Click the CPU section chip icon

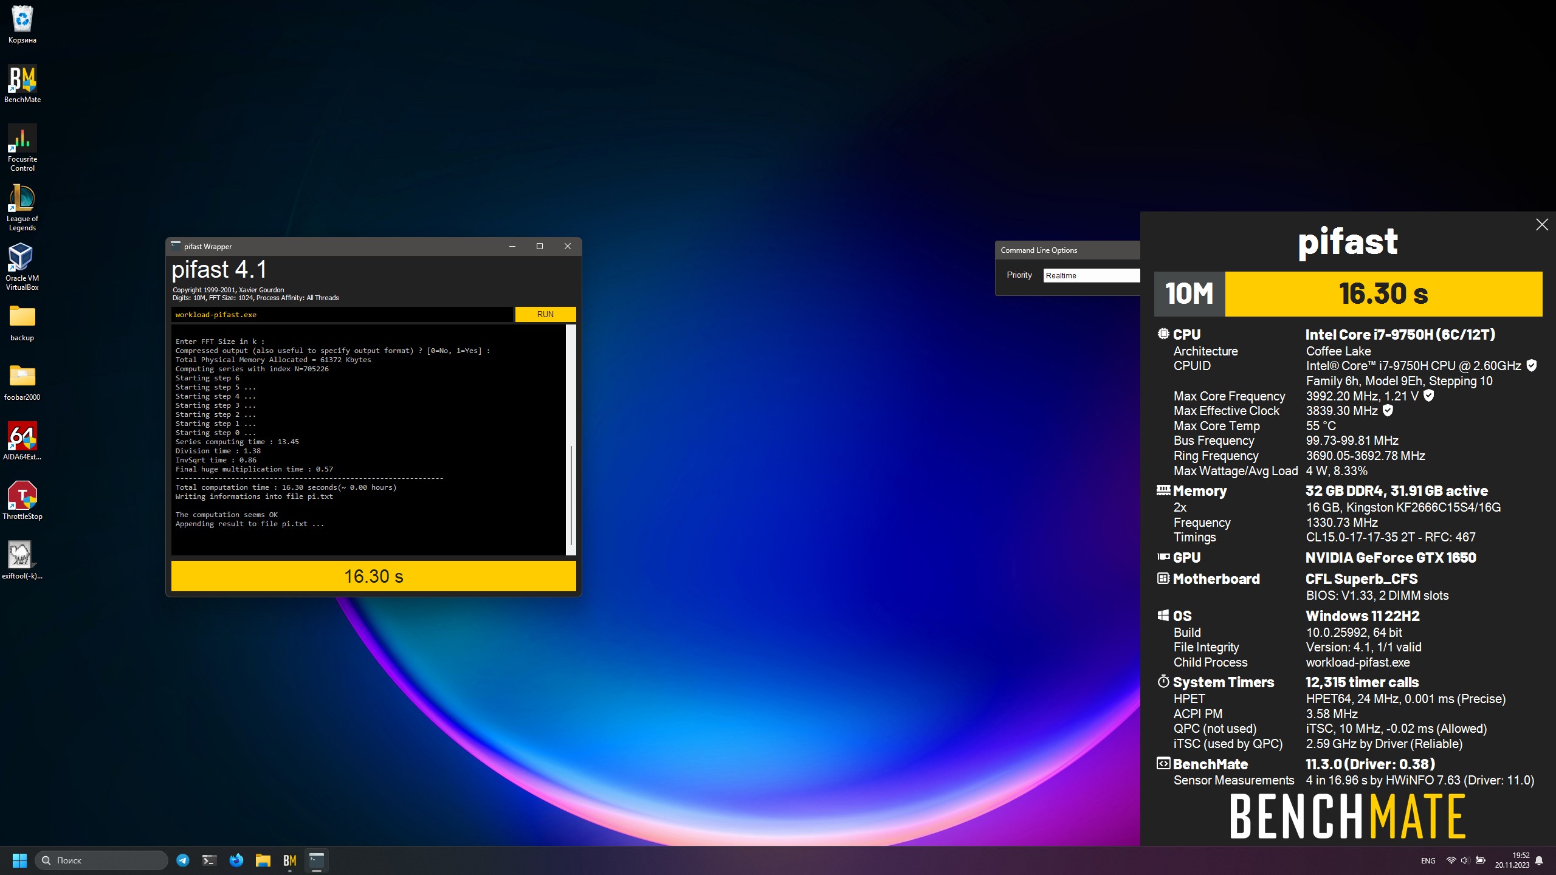1163,334
